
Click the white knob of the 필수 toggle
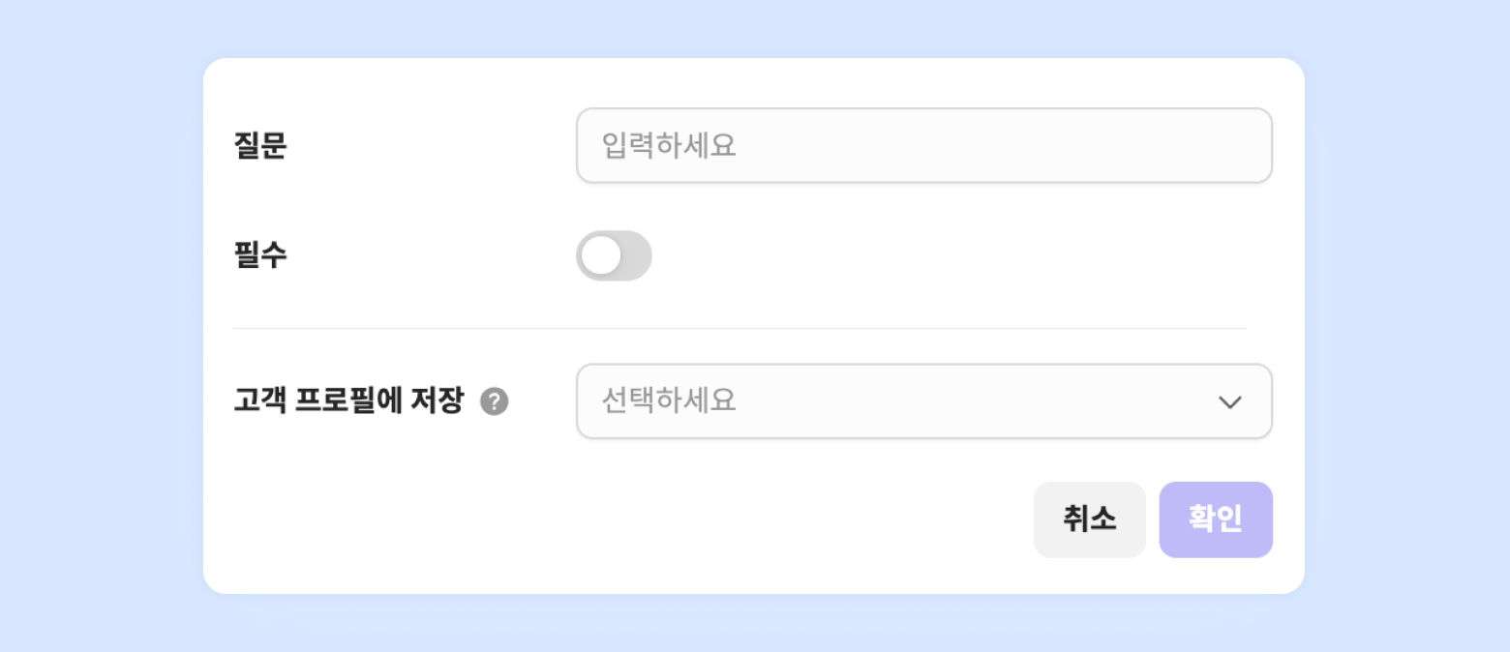[601, 256]
